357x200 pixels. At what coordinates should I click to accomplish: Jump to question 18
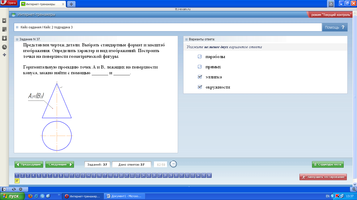click(110, 176)
